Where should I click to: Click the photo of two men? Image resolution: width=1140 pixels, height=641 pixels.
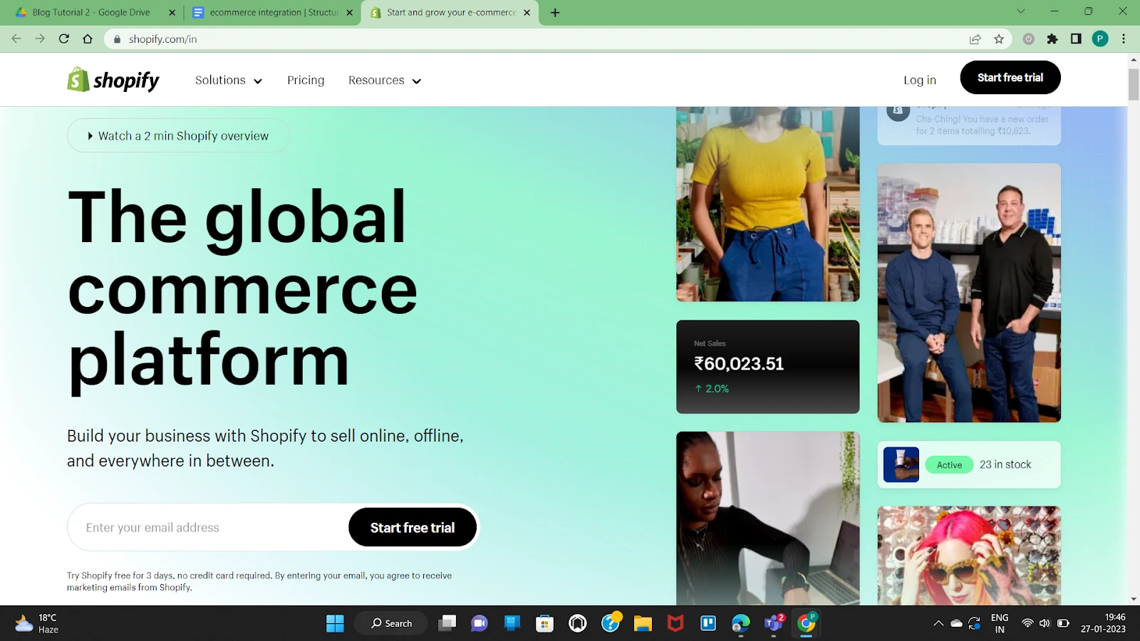click(x=969, y=293)
